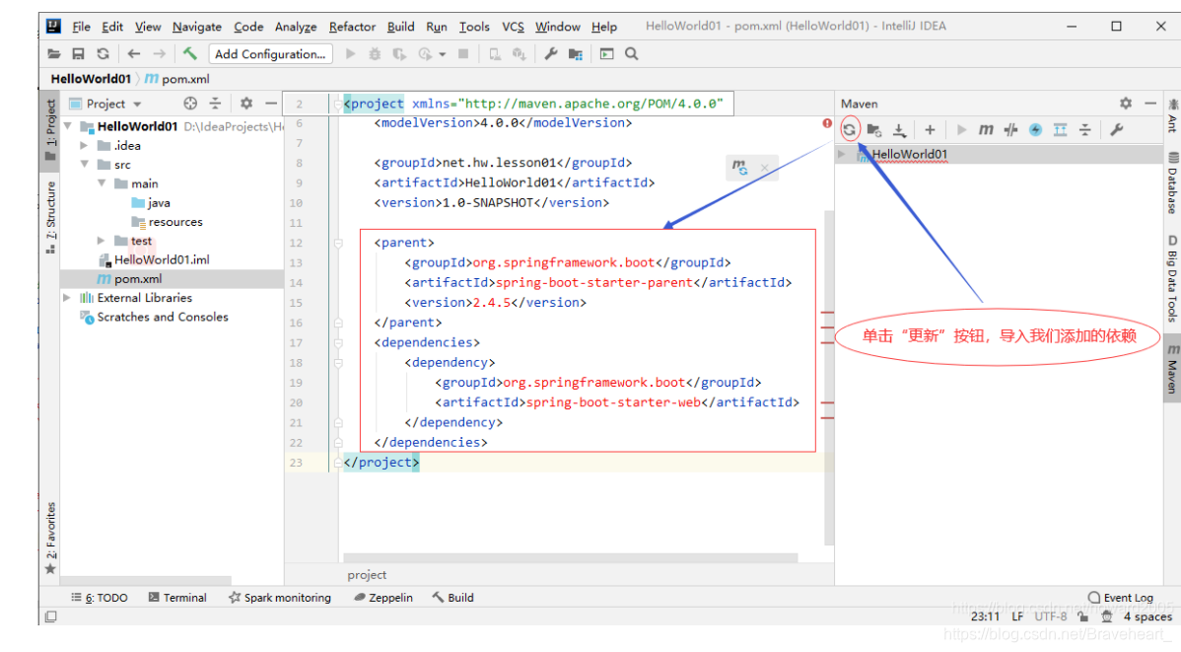The image size is (1181, 652).
Task: Navigate back with the left arrow icon
Action: 134,54
